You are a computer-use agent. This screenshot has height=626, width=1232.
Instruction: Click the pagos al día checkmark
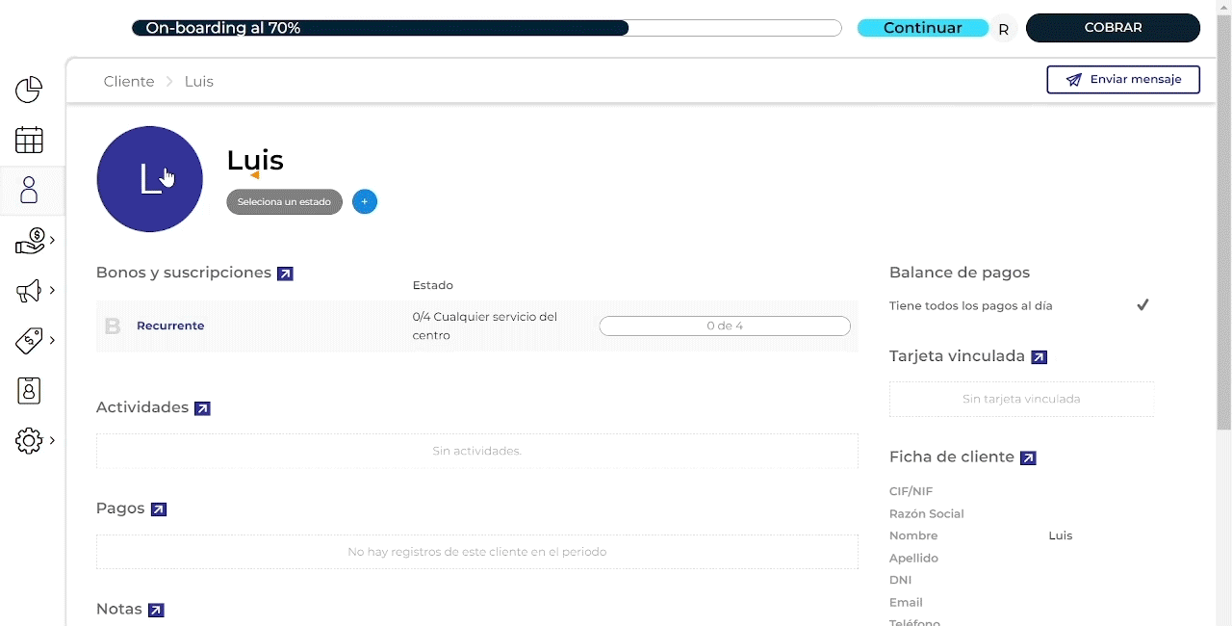(1142, 305)
